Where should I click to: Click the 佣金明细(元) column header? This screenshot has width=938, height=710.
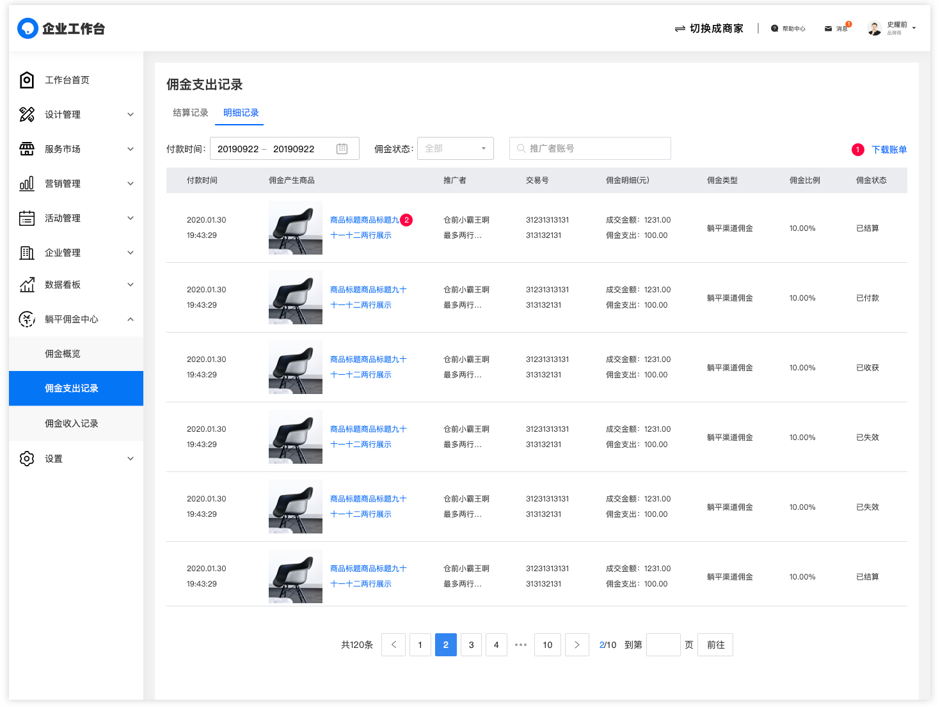(628, 180)
